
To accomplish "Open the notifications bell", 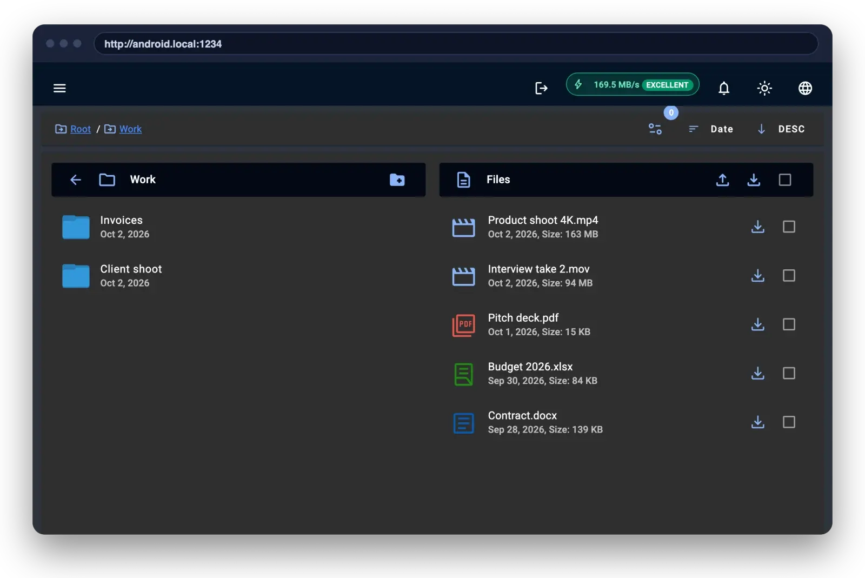I will (724, 88).
